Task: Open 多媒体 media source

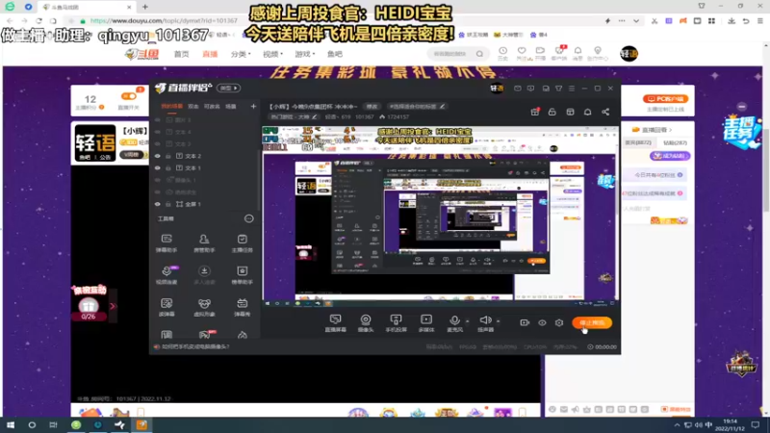Action: coord(426,323)
